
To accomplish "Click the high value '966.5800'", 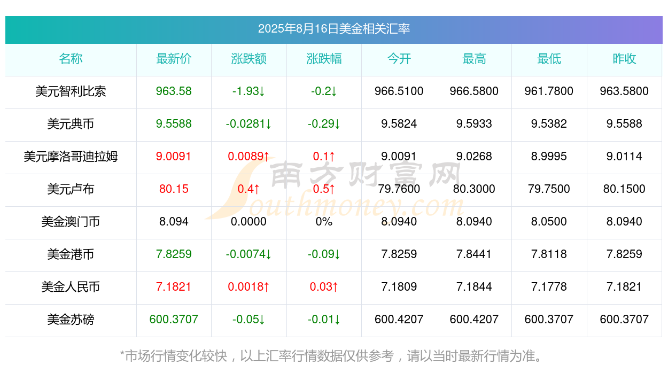I will tap(474, 91).
